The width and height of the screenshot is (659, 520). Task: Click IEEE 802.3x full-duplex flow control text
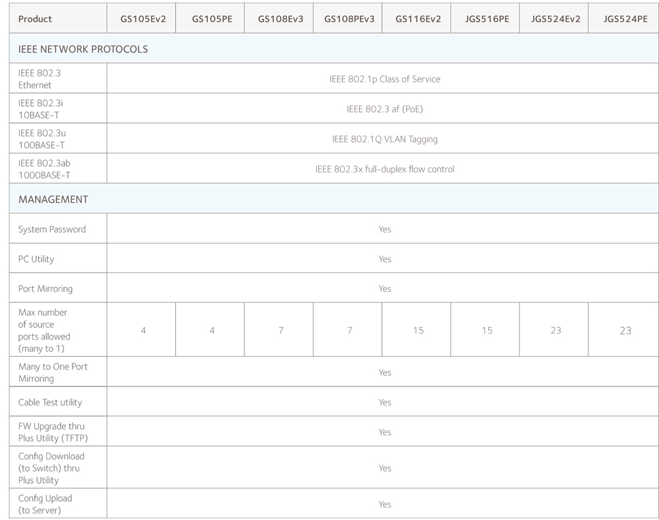tap(385, 169)
